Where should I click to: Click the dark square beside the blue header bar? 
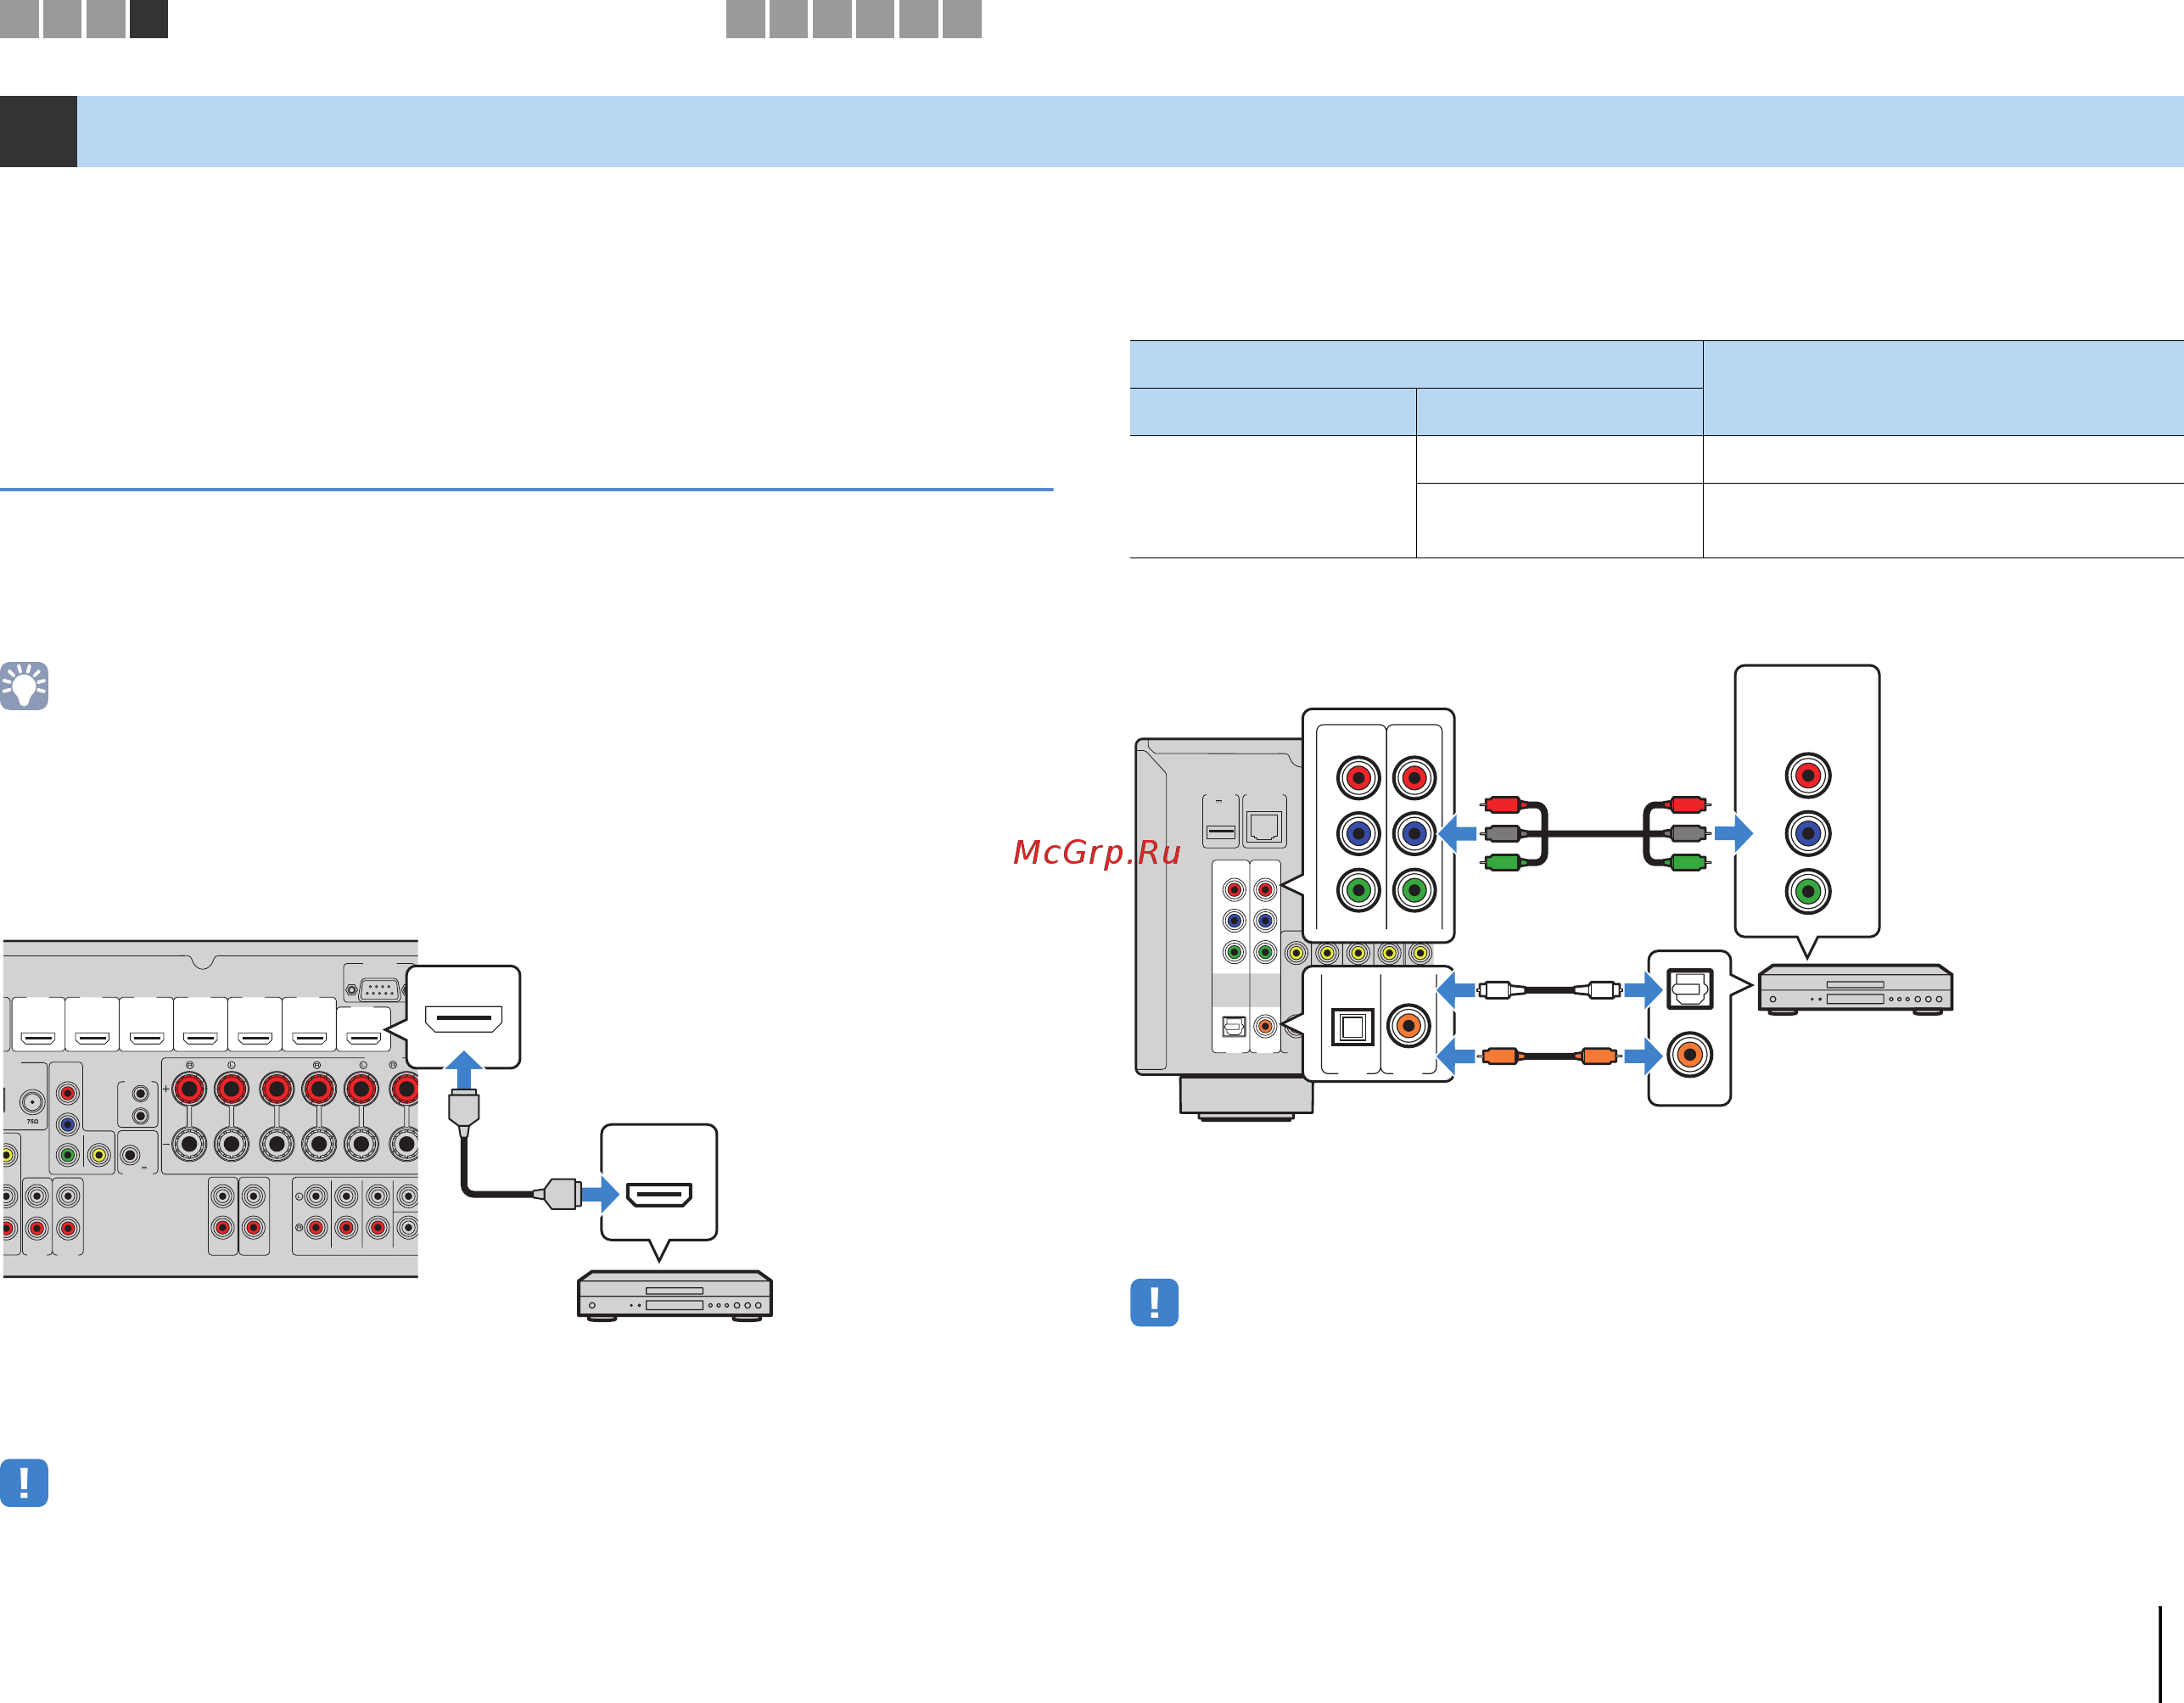coord(38,131)
